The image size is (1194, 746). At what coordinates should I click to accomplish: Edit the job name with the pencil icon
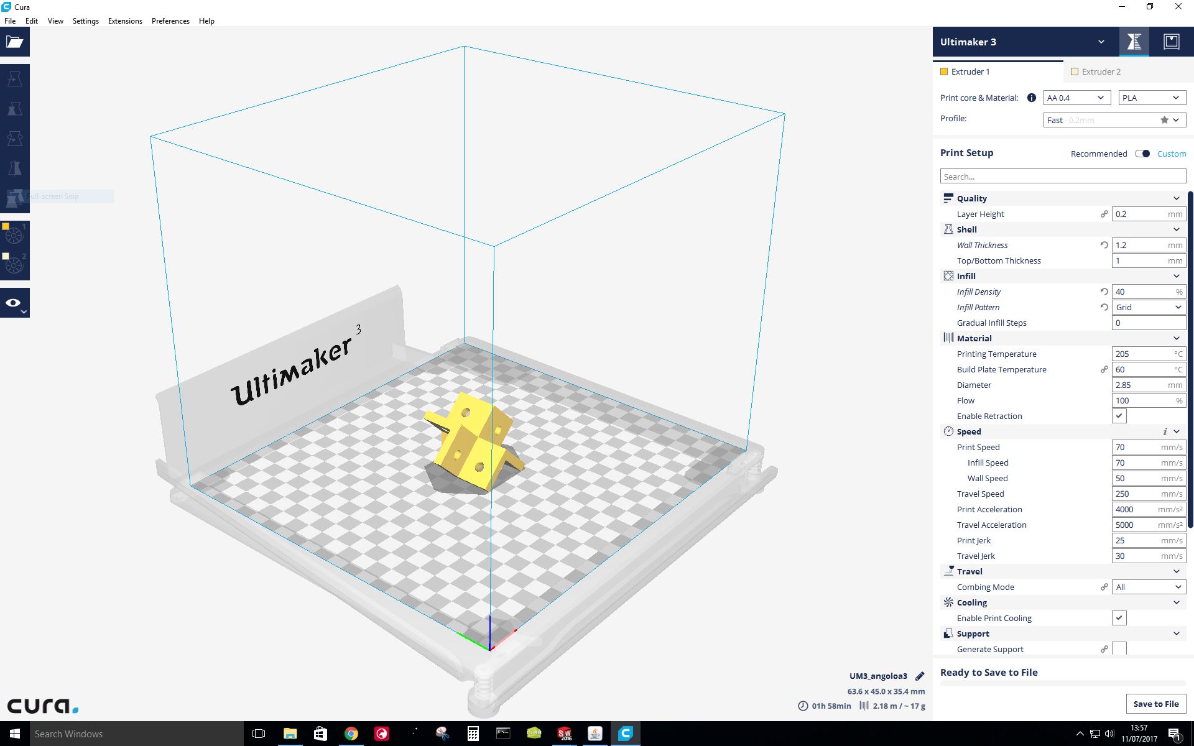(x=920, y=676)
